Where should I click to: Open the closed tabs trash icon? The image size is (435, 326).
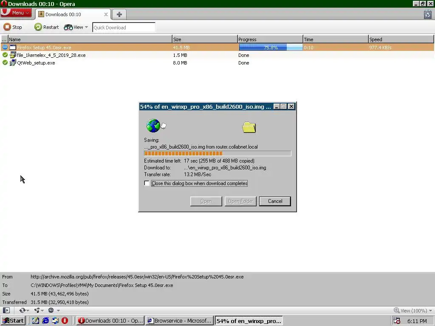[x=427, y=14]
